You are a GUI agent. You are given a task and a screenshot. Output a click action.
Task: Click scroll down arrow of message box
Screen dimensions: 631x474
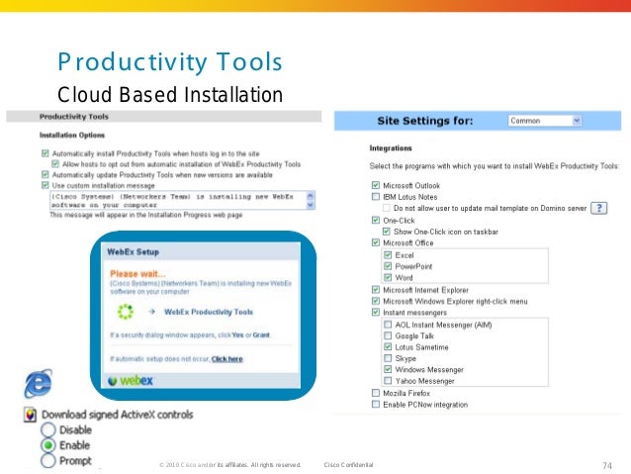click(311, 205)
